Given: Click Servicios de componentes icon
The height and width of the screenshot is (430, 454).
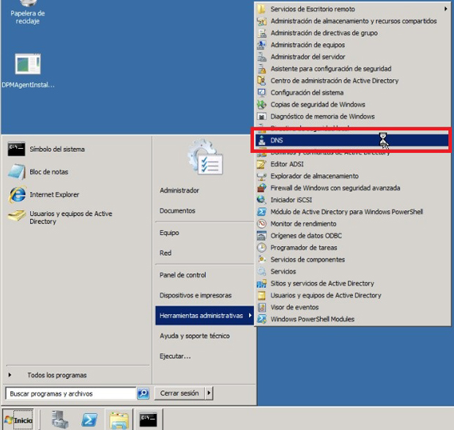Looking at the screenshot, I should click(x=261, y=259).
